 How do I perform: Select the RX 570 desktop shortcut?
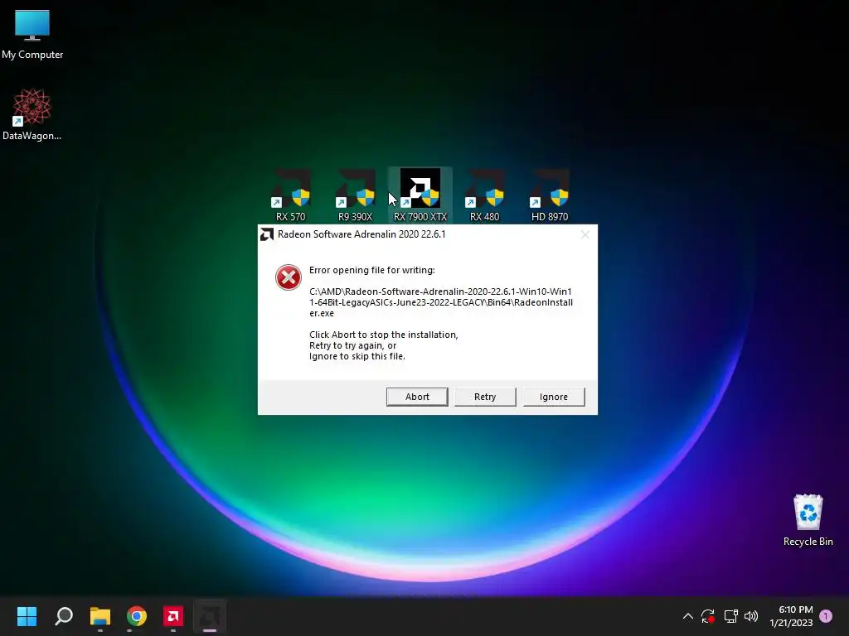pos(291,195)
